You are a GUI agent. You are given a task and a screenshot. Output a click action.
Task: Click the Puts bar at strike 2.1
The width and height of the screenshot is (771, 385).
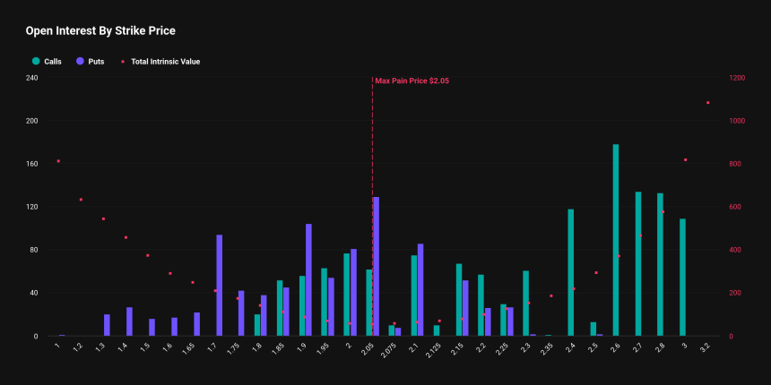(x=420, y=289)
